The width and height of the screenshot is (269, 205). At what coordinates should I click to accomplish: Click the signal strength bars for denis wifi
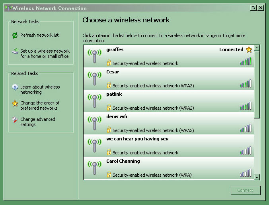(246, 128)
